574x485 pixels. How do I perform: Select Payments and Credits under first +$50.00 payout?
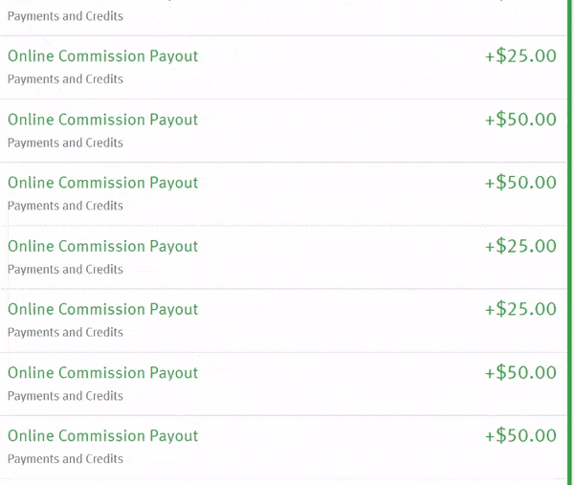[65, 143]
